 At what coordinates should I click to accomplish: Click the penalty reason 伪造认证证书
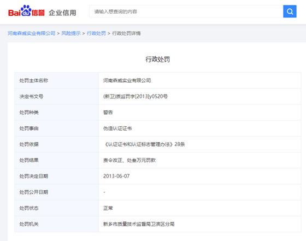point(117,128)
